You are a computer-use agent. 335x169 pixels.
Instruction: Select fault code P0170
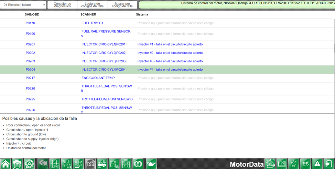click(x=30, y=23)
